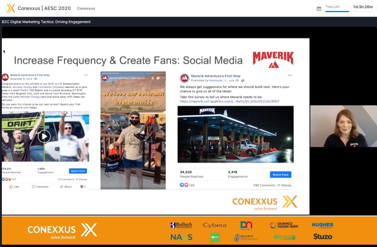
Task: Click the Conexxus X logo in header
Action: (x=11, y=8)
